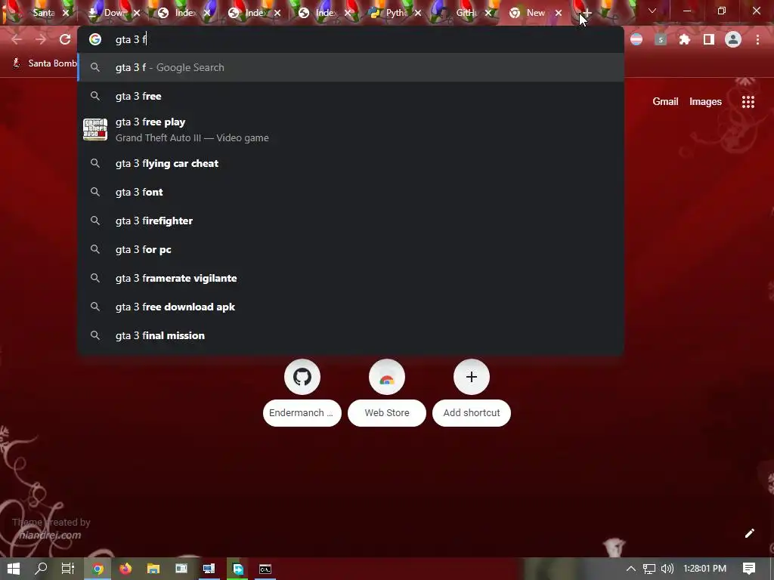Pick 'gta 3 free play' video game suggestion
Screen dimensions: 774x580
[351, 130]
